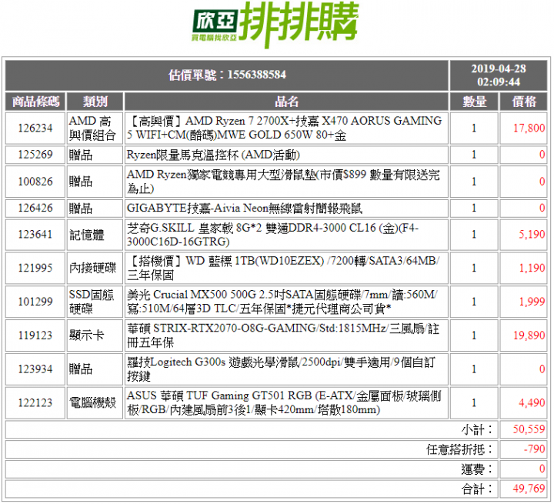
Task: Select barcode 125269
Action: [x=35, y=155]
